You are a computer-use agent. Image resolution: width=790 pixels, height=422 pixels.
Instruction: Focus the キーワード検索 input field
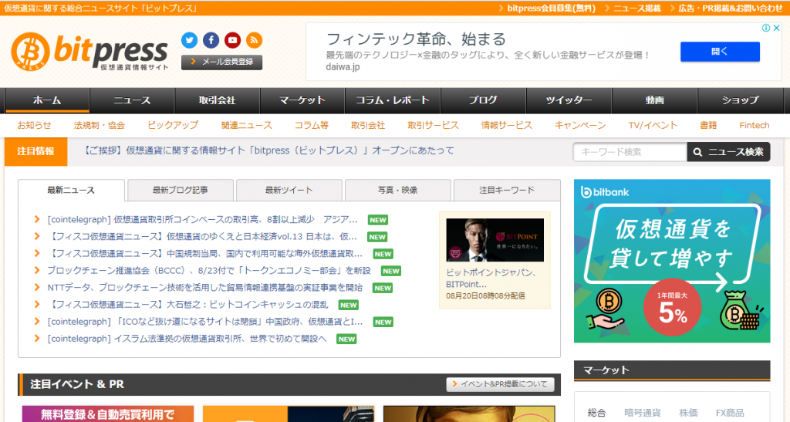[x=630, y=152]
